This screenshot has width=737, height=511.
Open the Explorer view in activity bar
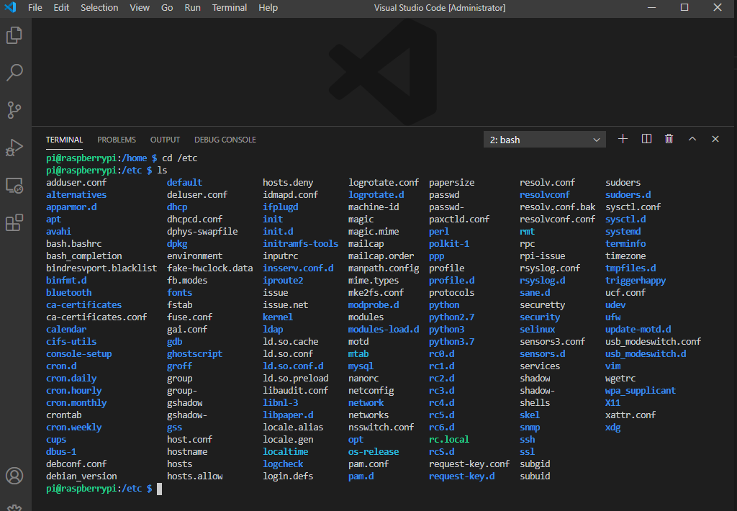click(x=14, y=35)
